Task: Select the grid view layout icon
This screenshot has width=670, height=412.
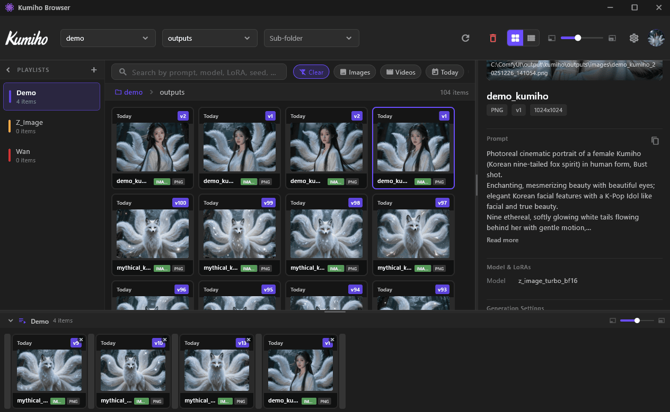Action: [515, 38]
